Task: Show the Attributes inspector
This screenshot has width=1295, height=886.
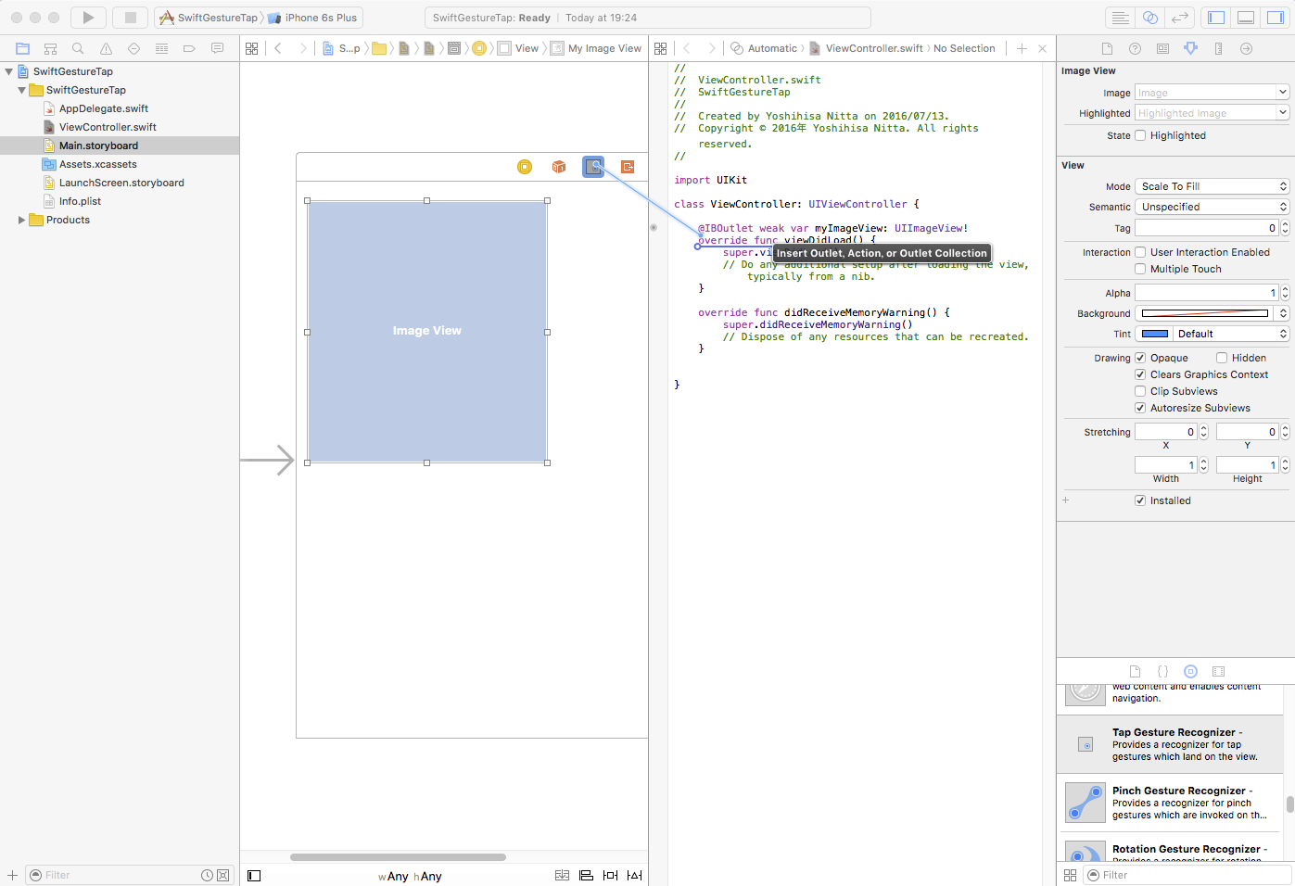Action: tap(1190, 48)
